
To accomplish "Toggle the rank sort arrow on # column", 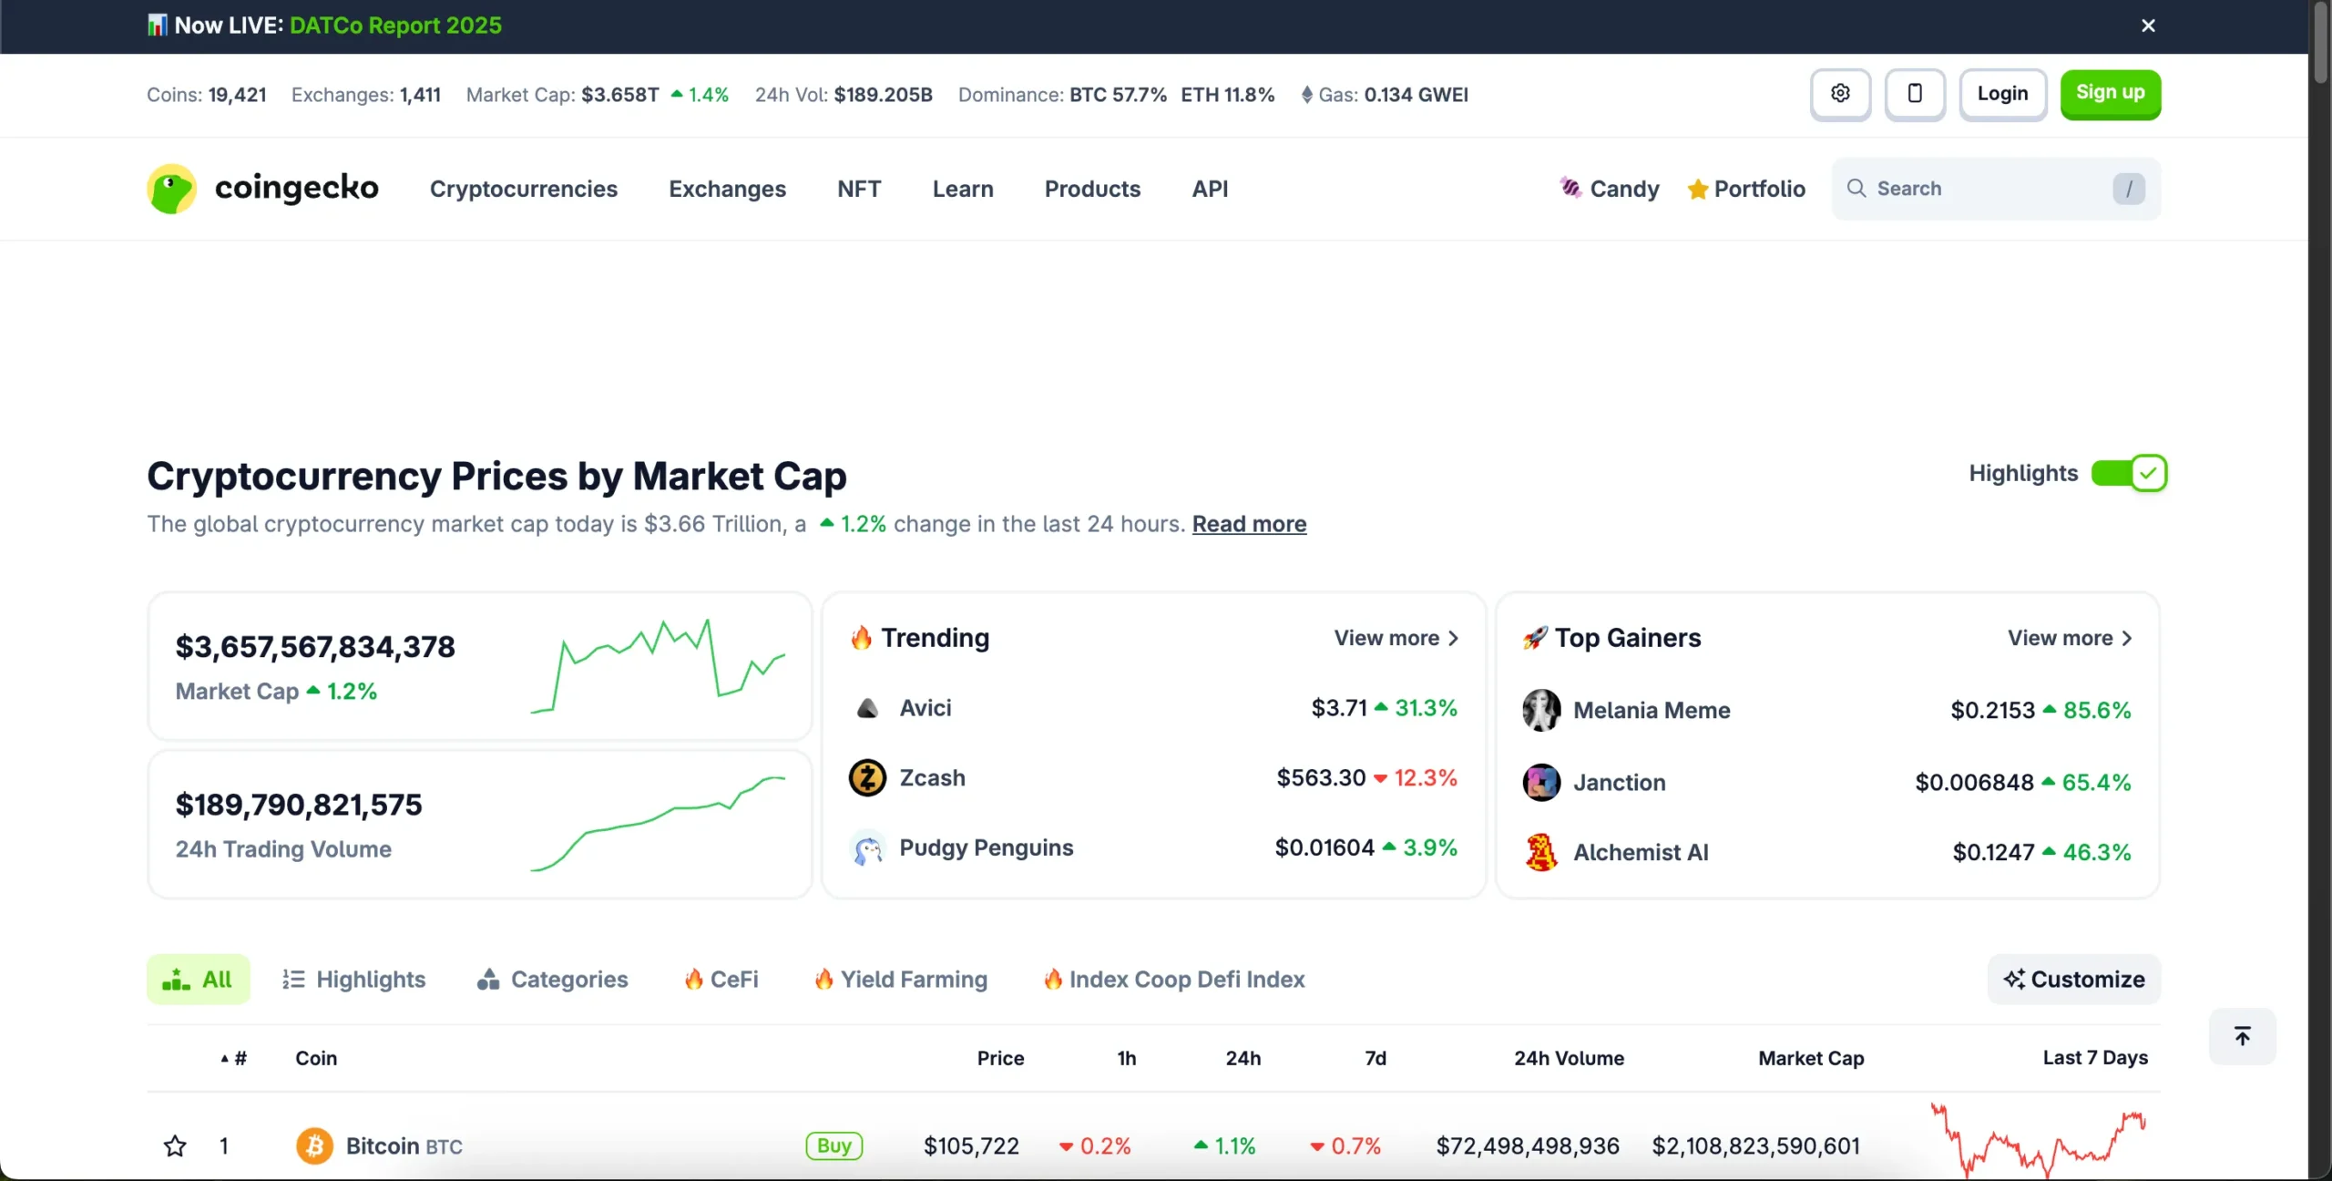I will click(222, 1058).
